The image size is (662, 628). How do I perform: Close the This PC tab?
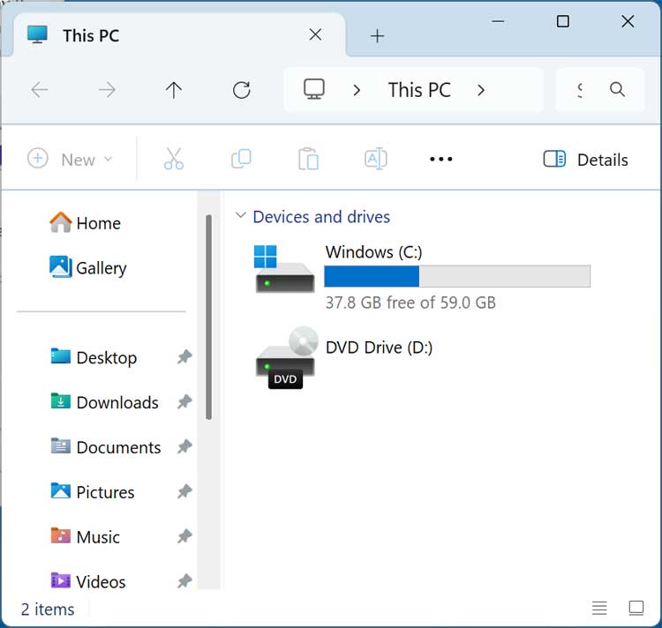pos(315,34)
